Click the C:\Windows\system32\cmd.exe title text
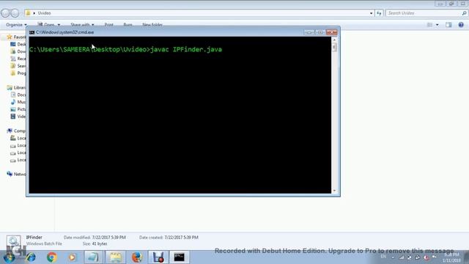Viewport: 469px width, 264px height. click(x=65, y=32)
